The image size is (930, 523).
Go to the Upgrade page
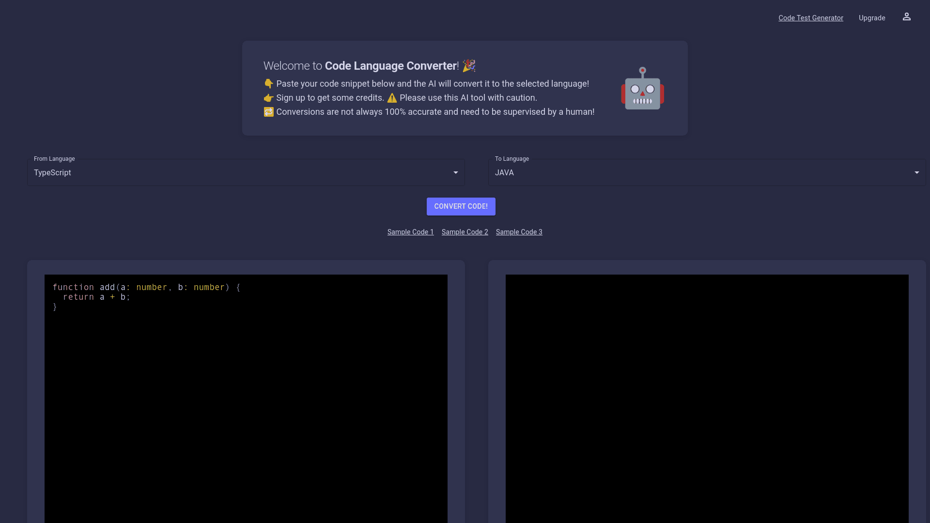(871, 18)
